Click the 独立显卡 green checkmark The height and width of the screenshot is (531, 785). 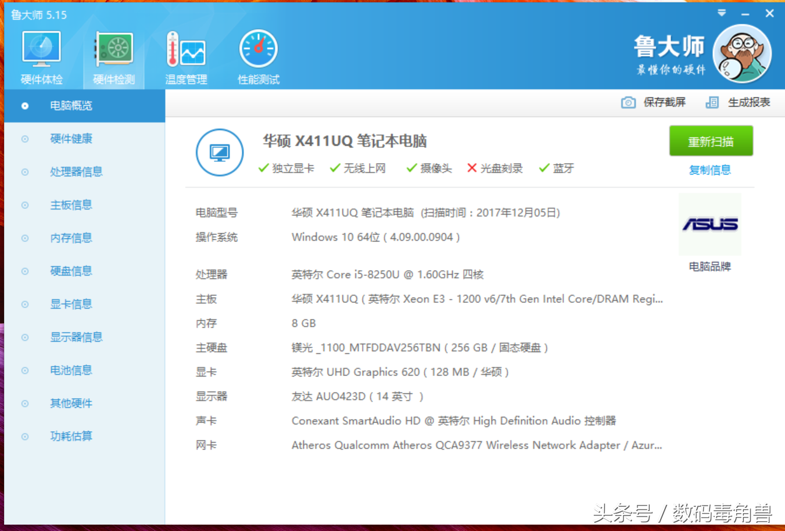point(263,168)
